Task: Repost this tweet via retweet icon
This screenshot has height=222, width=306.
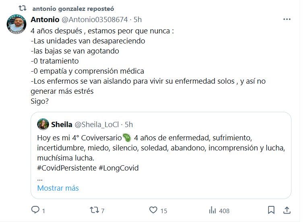Action: 94,210
